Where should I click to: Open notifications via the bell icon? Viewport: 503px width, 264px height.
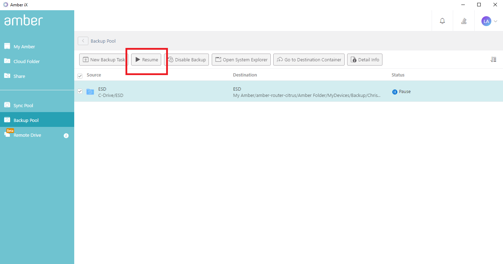[442, 21]
